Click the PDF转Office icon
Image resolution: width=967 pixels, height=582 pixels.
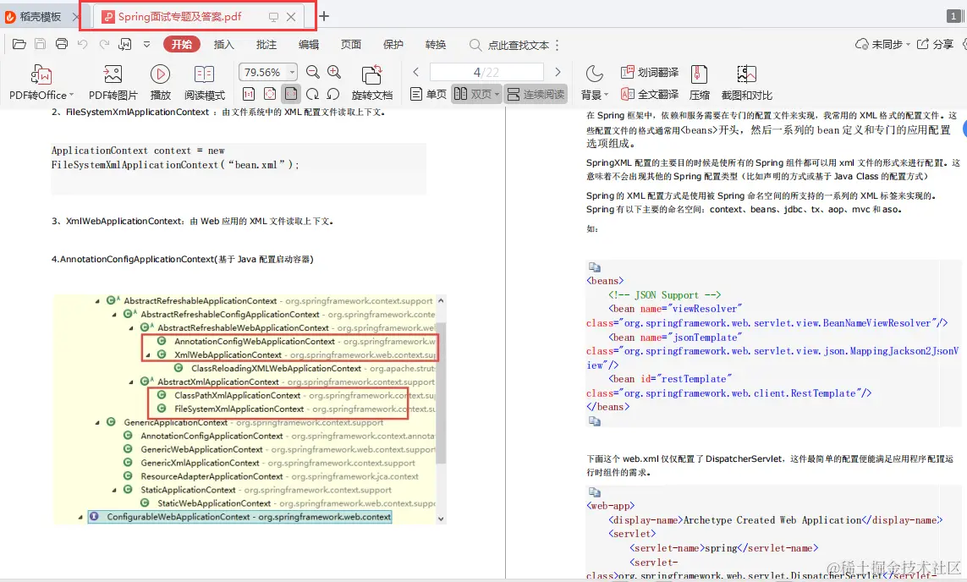point(41,74)
